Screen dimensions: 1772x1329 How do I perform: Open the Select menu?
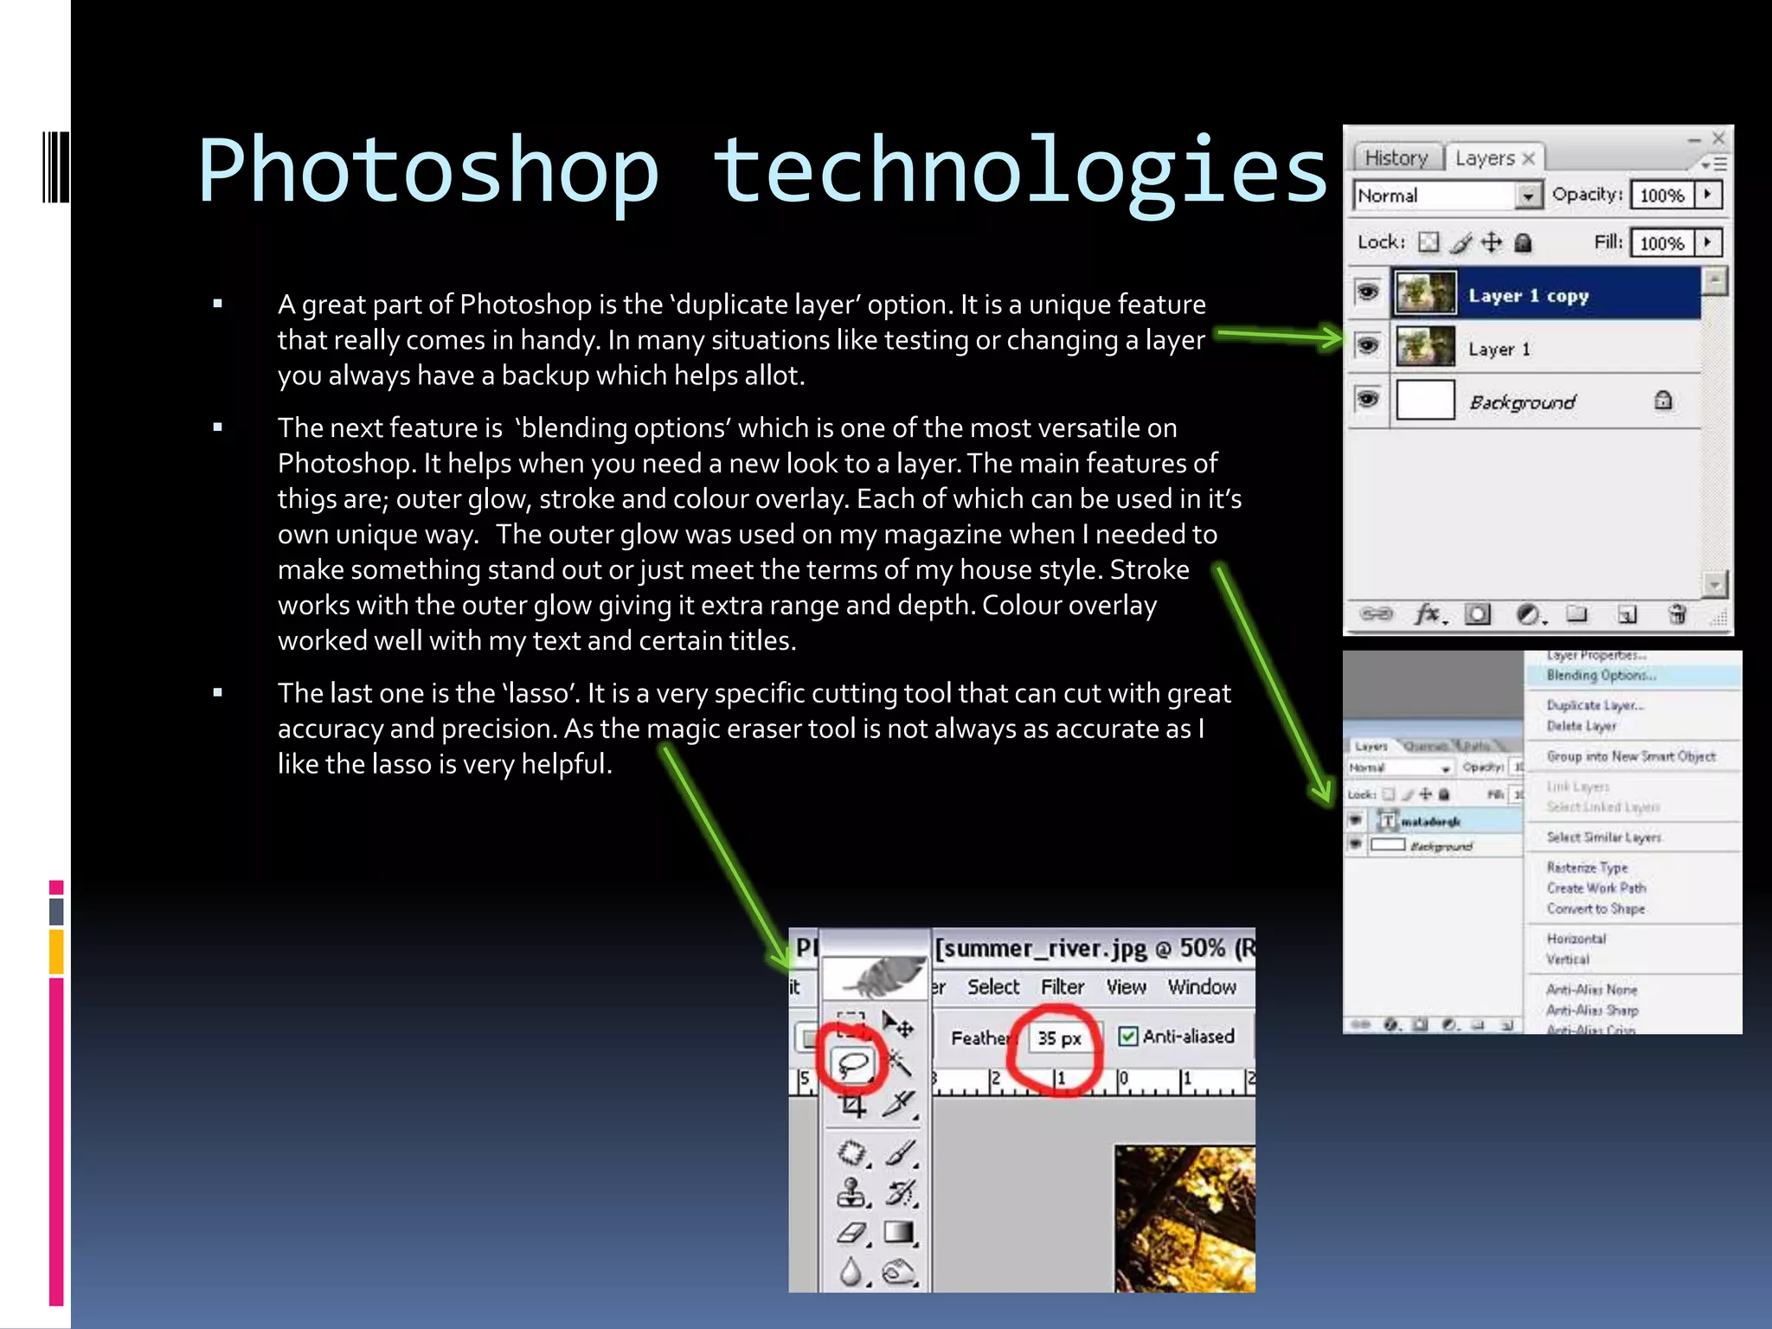coord(993,986)
